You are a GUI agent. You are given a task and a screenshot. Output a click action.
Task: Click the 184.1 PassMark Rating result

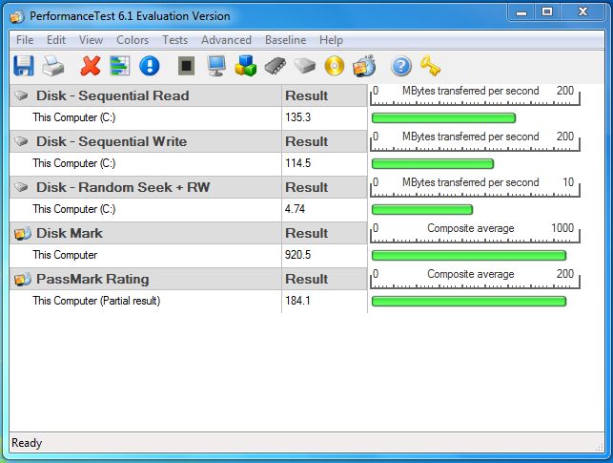point(297,301)
